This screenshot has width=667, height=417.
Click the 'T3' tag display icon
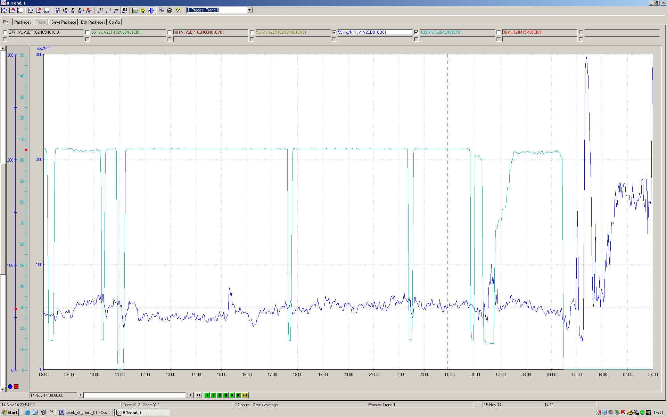tap(108, 10)
